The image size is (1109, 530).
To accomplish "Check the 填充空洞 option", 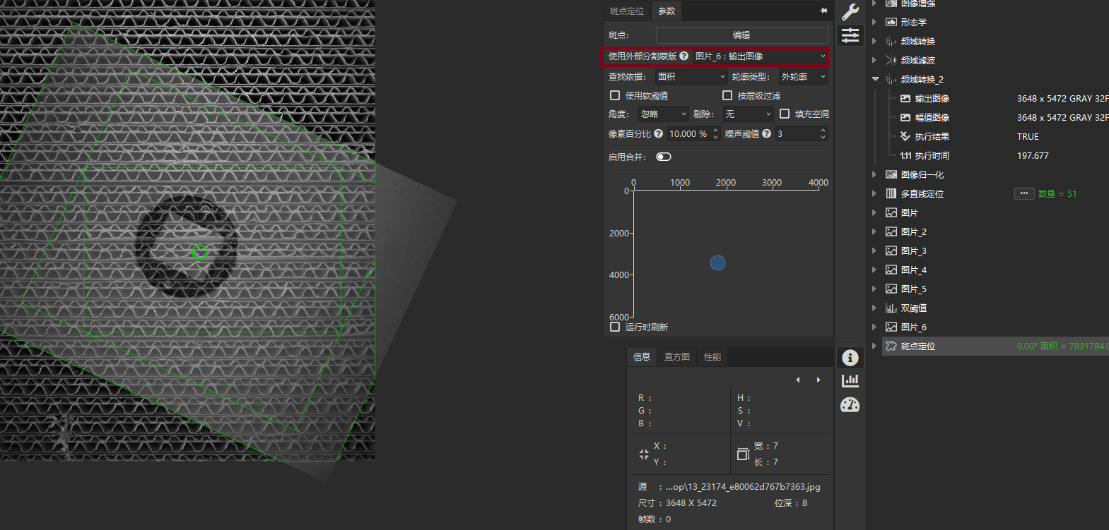I will click(x=785, y=114).
